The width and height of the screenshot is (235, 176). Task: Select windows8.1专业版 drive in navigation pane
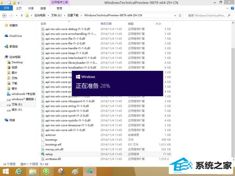click(x=23, y=94)
